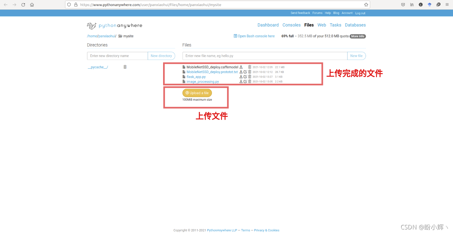
Task: Switch to the Files tab
Action: [x=309, y=25]
